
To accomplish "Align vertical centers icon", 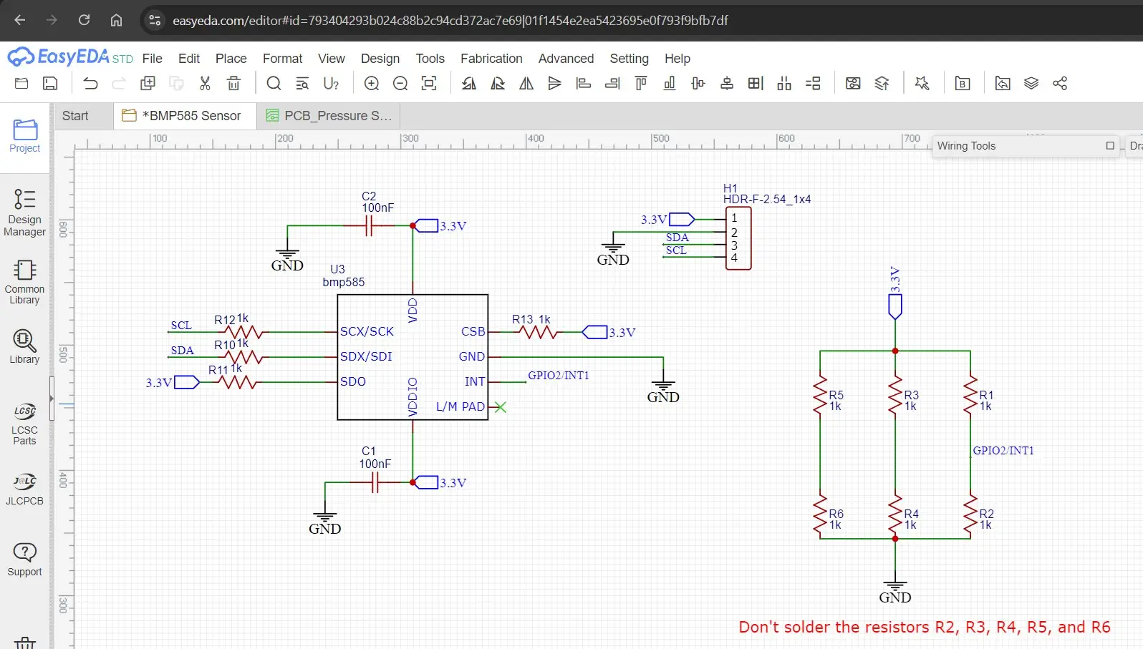I will [727, 83].
